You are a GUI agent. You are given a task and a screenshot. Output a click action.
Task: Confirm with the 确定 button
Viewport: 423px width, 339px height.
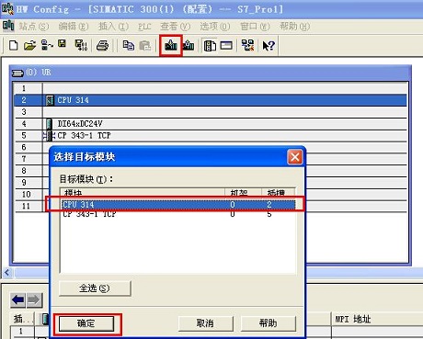pyautogui.click(x=86, y=323)
